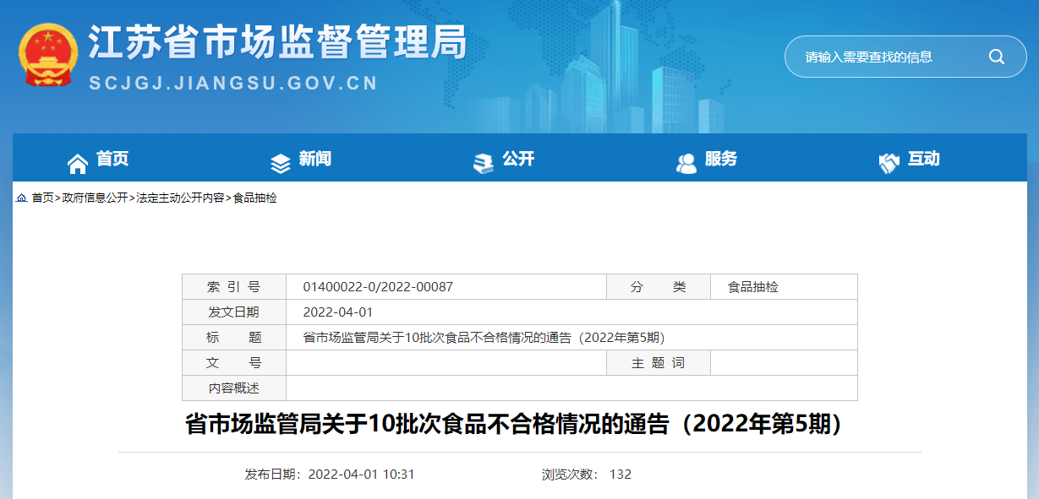Viewport: 1039px width, 499px height.
Task: Click the magnifier search icon
Action: pyautogui.click(x=997, y=57)
